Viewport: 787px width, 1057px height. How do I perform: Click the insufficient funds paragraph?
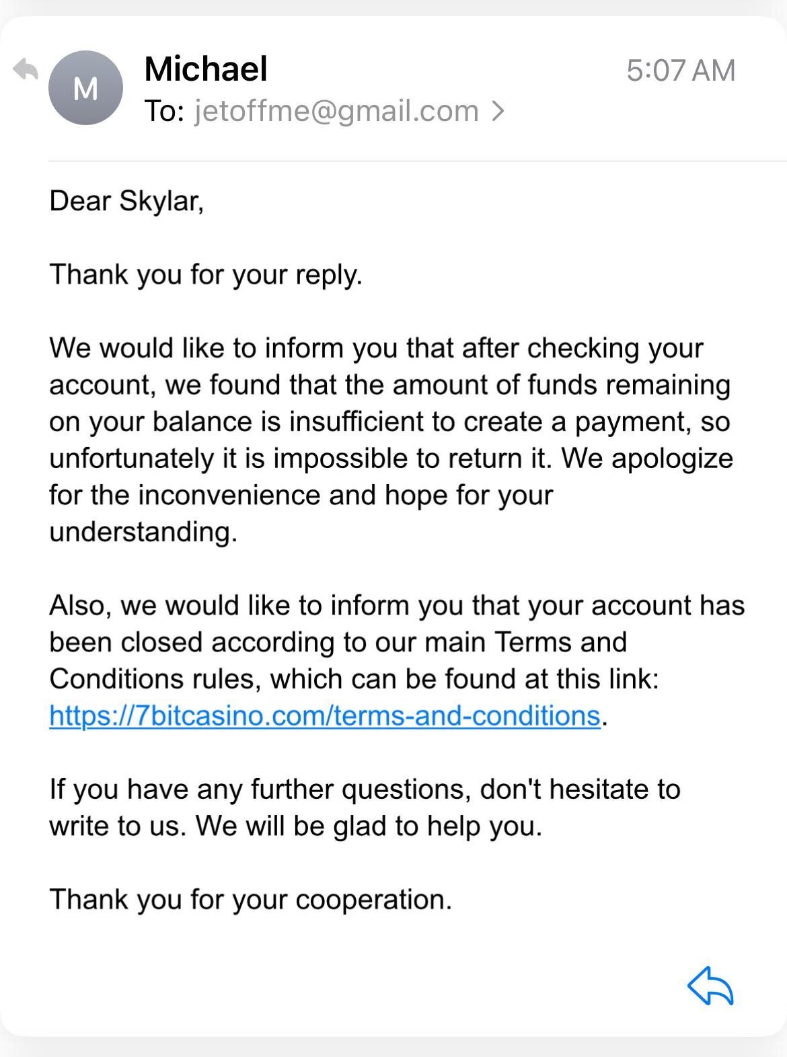tap(390, 422)
